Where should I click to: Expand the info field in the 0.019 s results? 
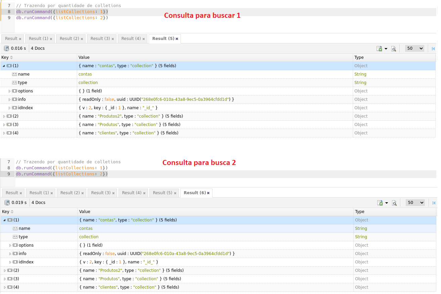10,254
